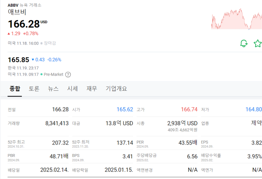Add a price alert with the bell icon
Screen dimensions: 262x179
(x=244, y=44)
